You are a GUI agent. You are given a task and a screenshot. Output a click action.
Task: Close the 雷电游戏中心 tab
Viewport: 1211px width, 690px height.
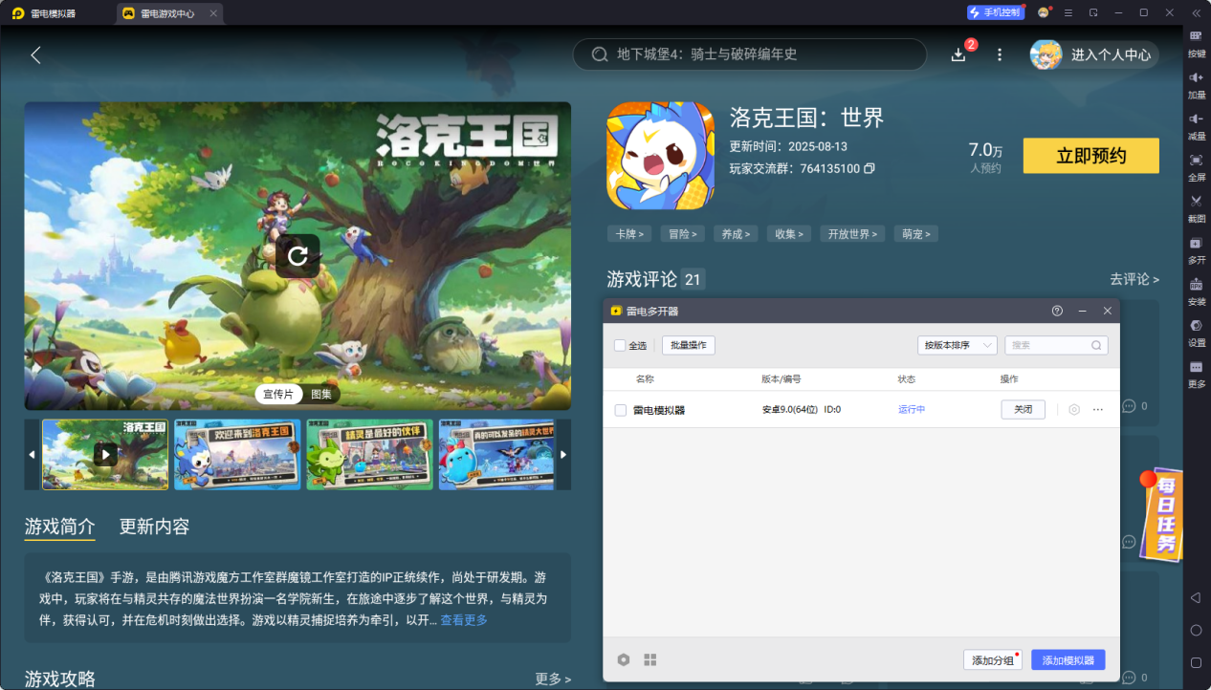[213, 13]
